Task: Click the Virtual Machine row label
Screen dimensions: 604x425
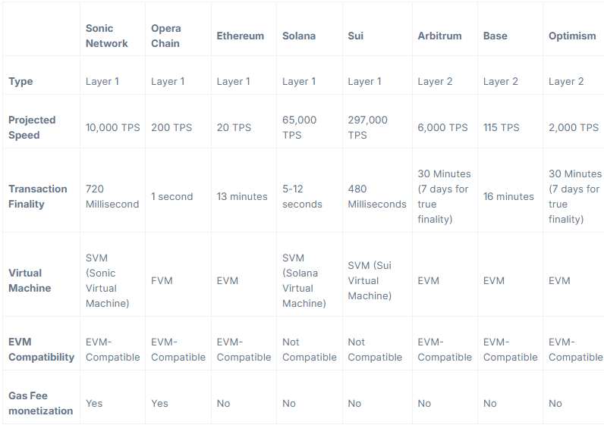Action: click(30, 280)
